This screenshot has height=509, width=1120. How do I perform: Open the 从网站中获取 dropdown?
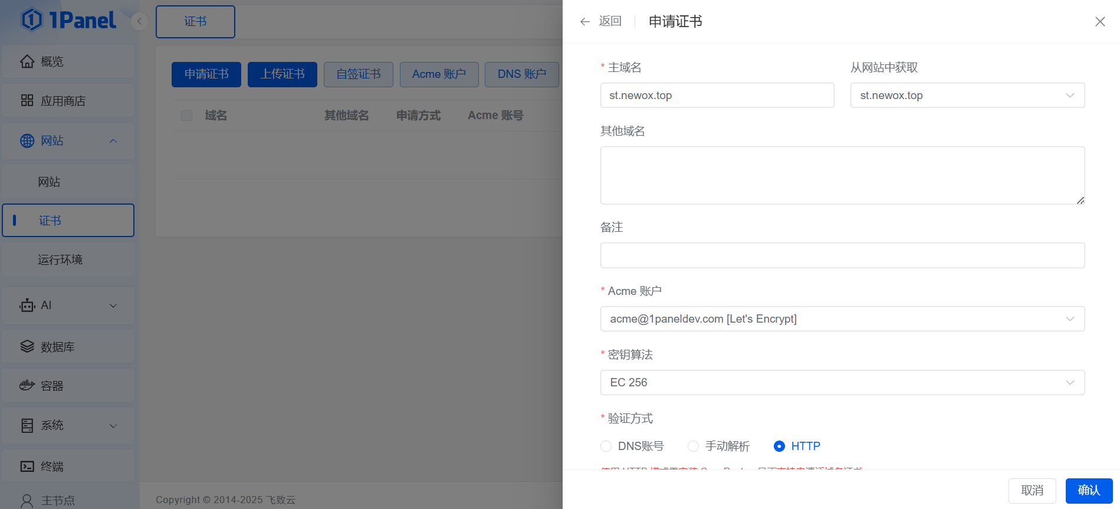click(x=967, y=96)
